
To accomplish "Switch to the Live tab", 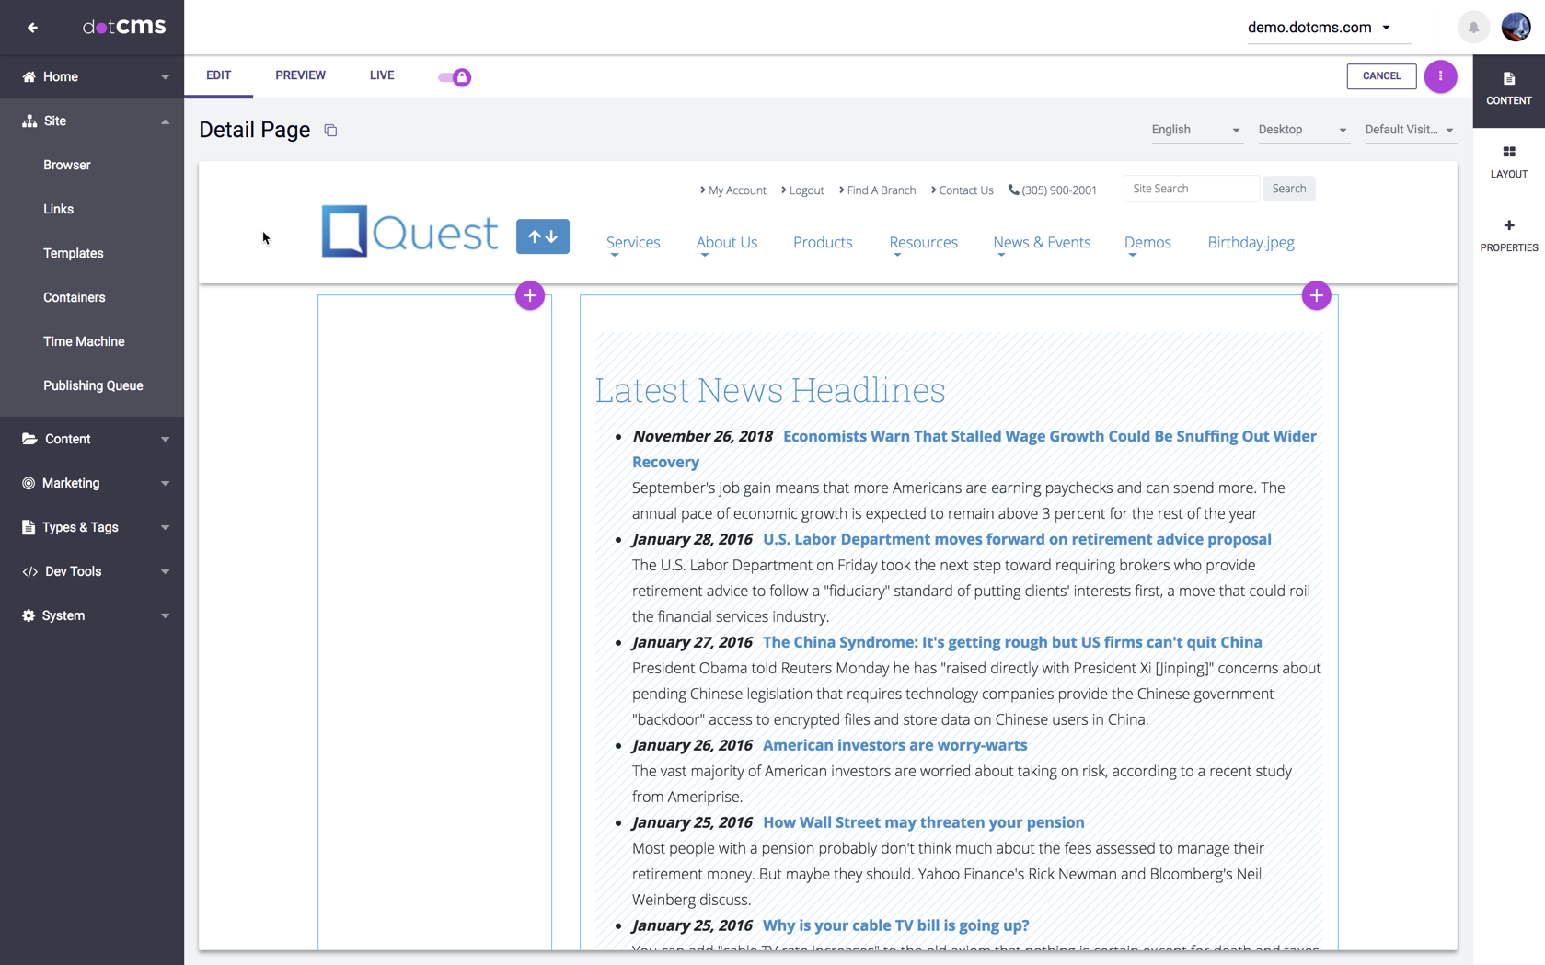I will pos(382,75).
